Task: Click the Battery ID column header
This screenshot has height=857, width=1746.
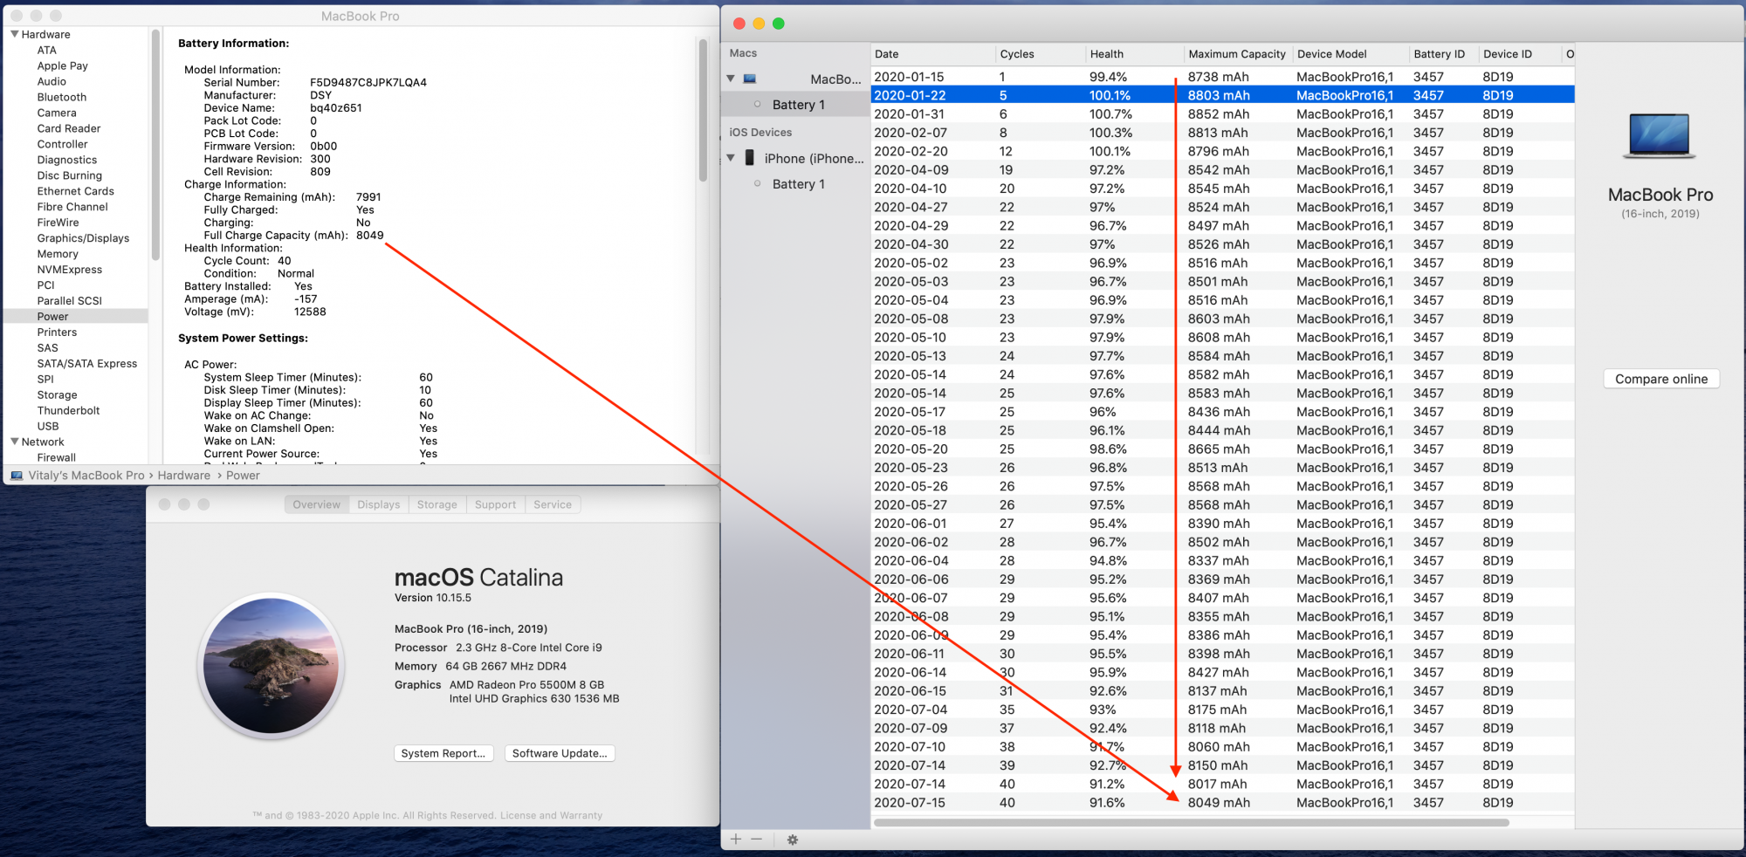Action: (x=1444, y=54)
